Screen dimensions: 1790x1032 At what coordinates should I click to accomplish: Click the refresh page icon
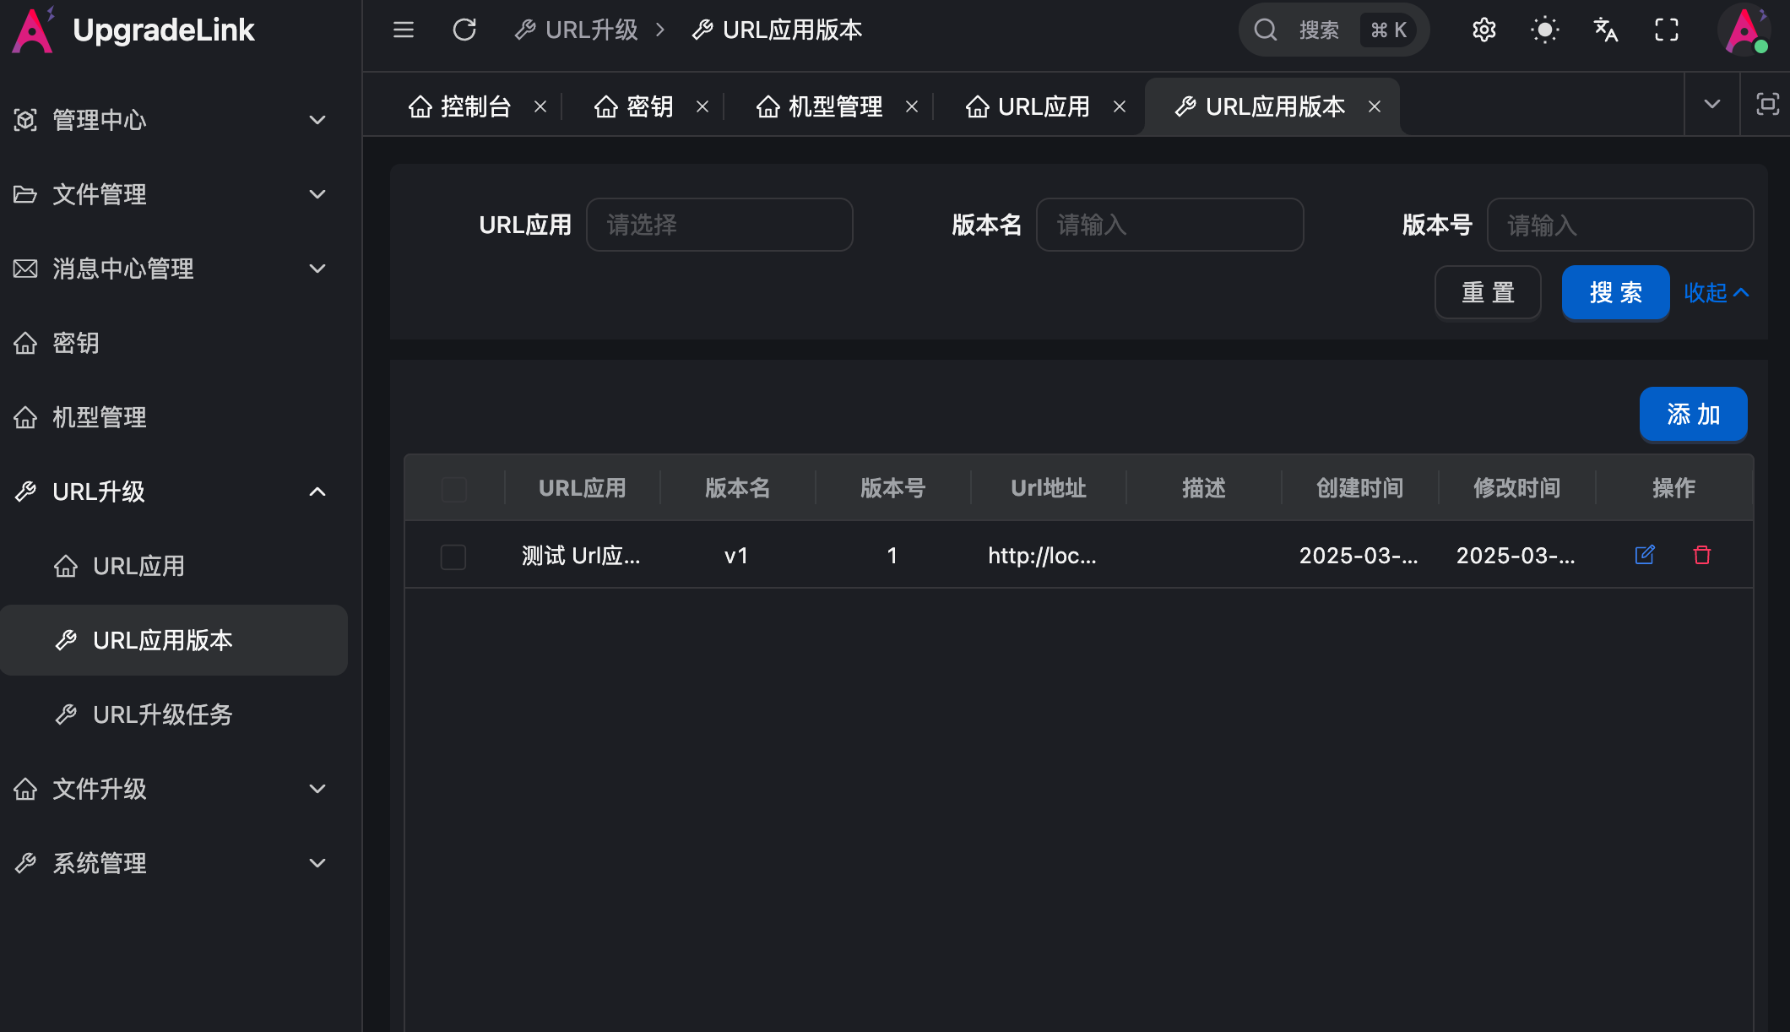click(464, 30)
